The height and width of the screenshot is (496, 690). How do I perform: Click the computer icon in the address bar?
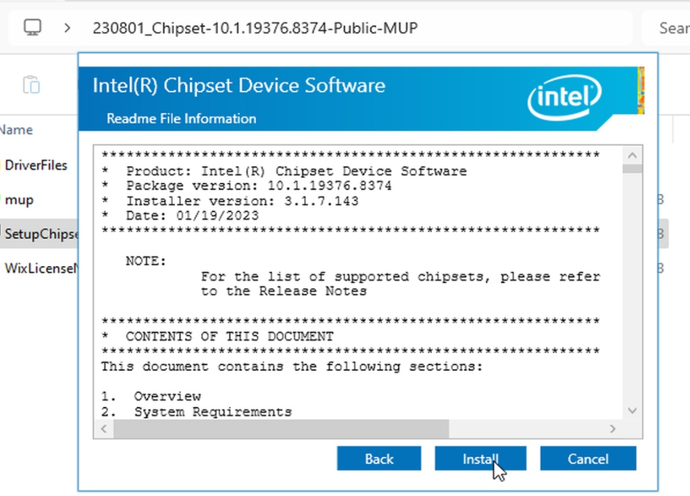32,27
